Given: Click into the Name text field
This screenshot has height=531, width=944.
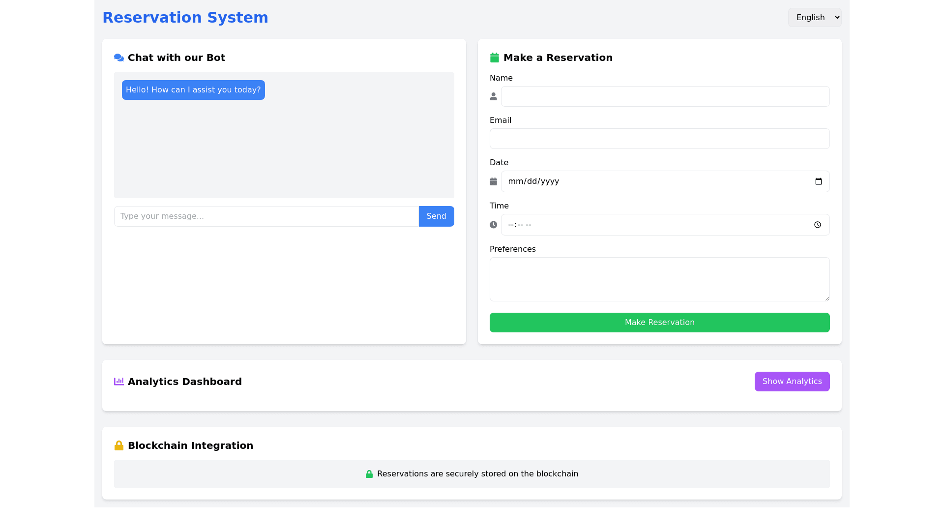Looking at the screenshot, I should (x=665, y=96).
